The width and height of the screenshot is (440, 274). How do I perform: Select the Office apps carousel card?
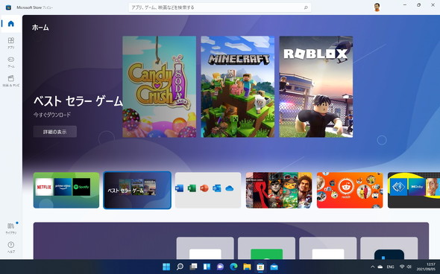click(x=208, y=190)
